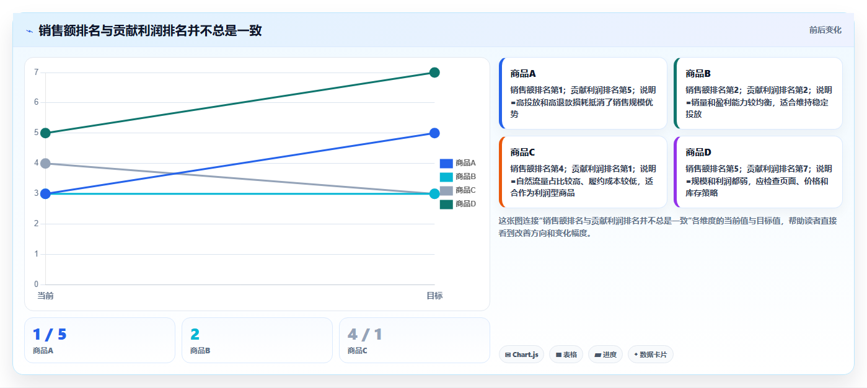
Task: Select 商品D data point at current value 5
Action: point(45,133)
